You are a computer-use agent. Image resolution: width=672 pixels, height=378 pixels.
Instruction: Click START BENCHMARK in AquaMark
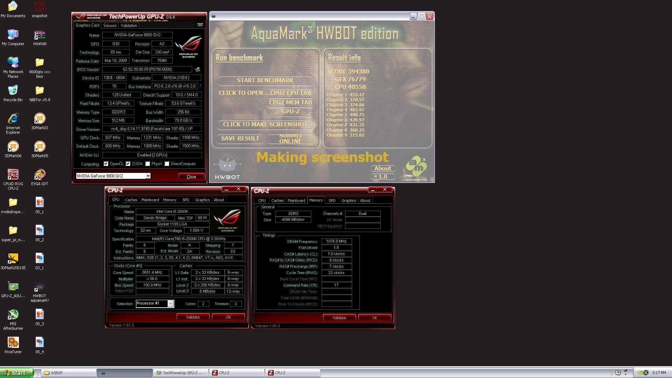coord(265,80)
